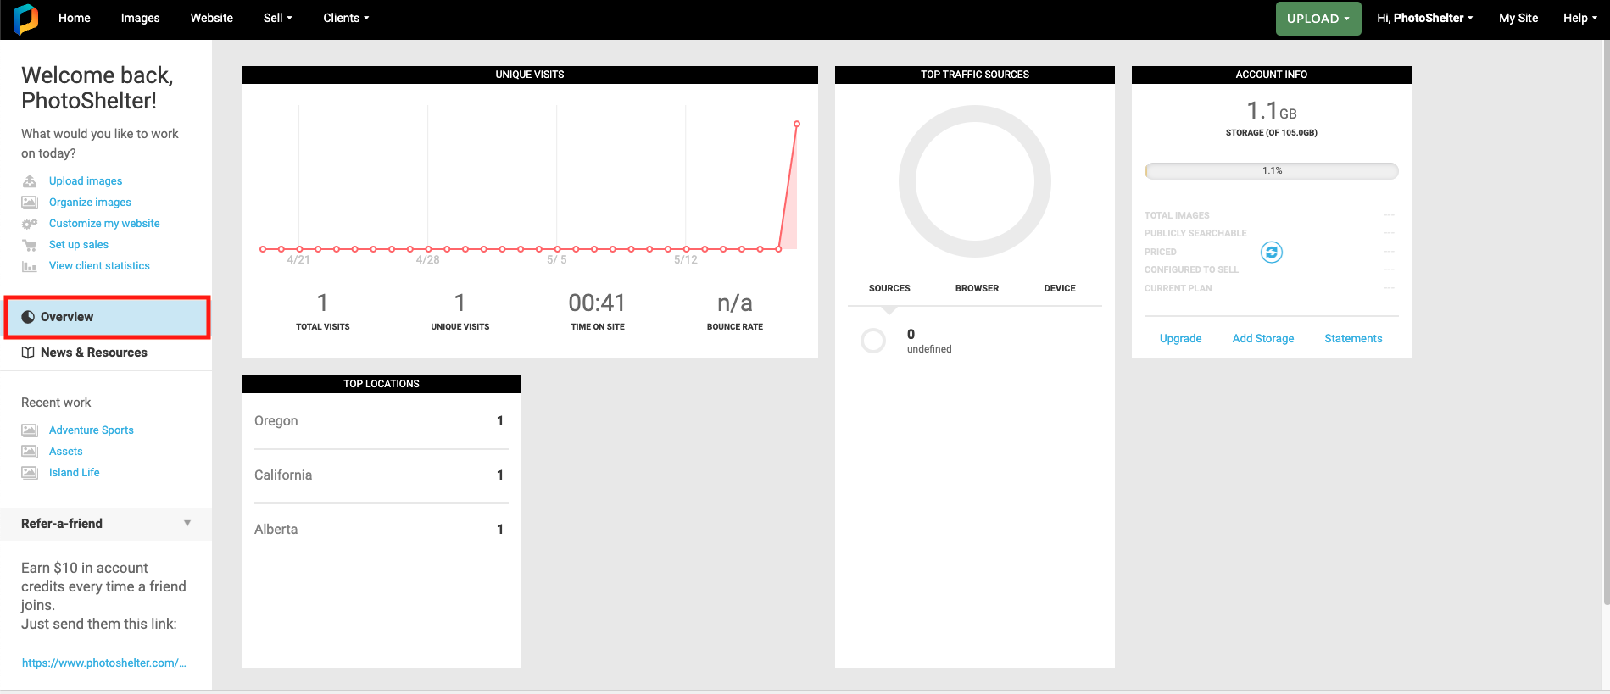Click the Island Life gallery icon

[x=30, y=473]
